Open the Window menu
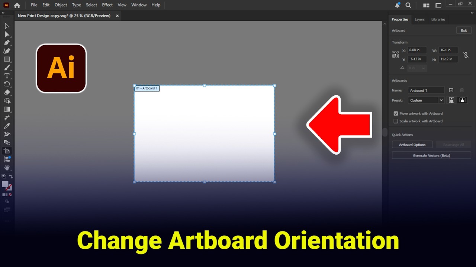Screen dimensions: 476x267 pos(139,5)
